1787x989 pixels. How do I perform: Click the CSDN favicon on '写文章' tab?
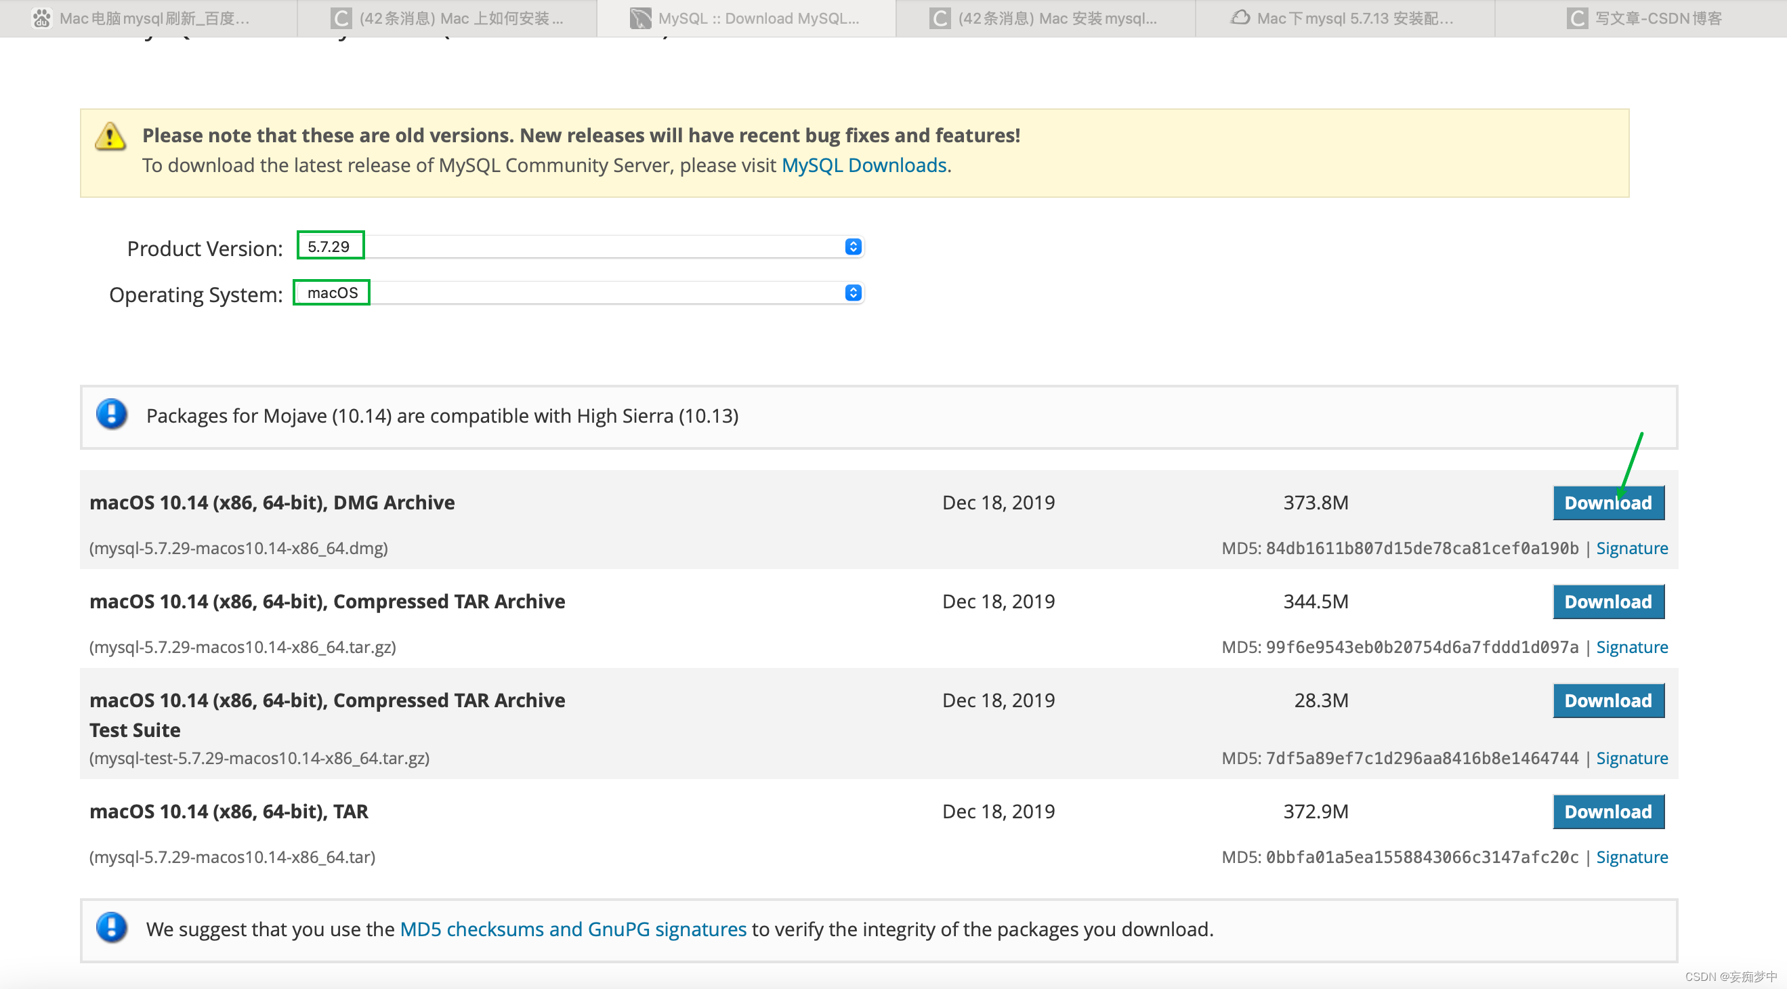(1576, 18)
